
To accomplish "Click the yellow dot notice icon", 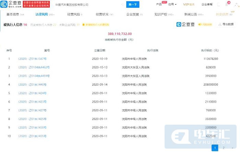I will [83, 25].
